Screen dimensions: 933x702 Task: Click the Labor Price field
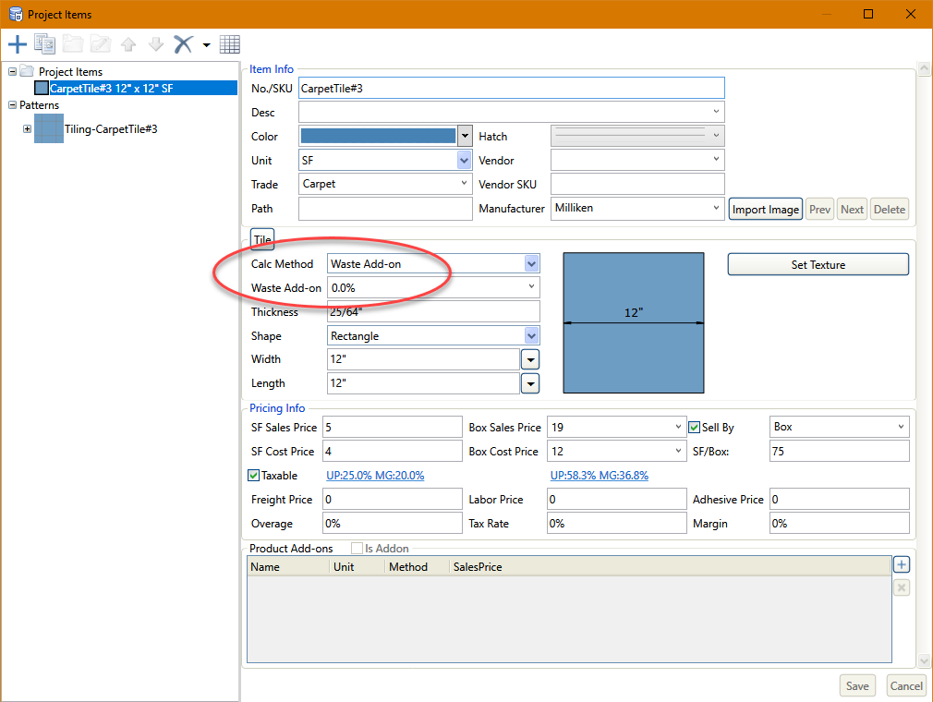coord(616,499)
